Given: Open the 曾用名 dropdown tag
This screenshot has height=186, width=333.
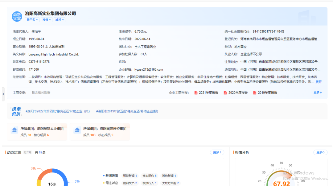Looking at the screenshot, I should click(32, 20).
